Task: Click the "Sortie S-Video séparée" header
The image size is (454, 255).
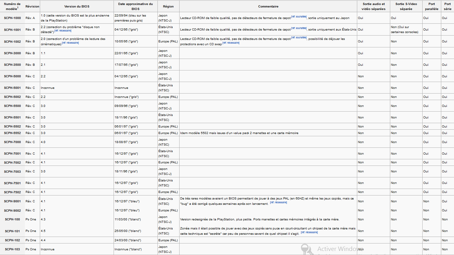Action: [x=406, y=6]
